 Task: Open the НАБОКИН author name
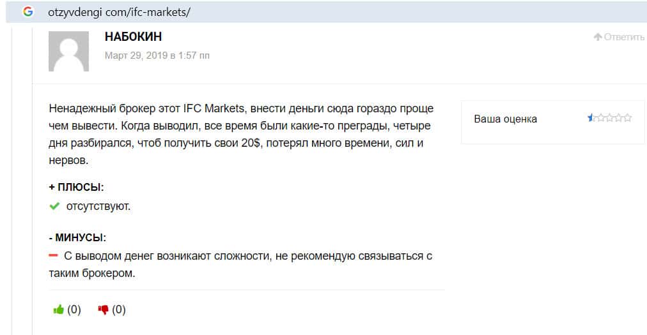tap(133, 37)
